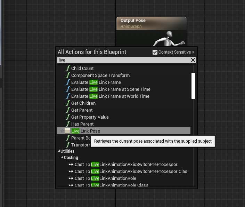
Task: Select Cast To LiveLinkAnimationAxisSwitchPreProcessor Class
Action: point(131,172)
